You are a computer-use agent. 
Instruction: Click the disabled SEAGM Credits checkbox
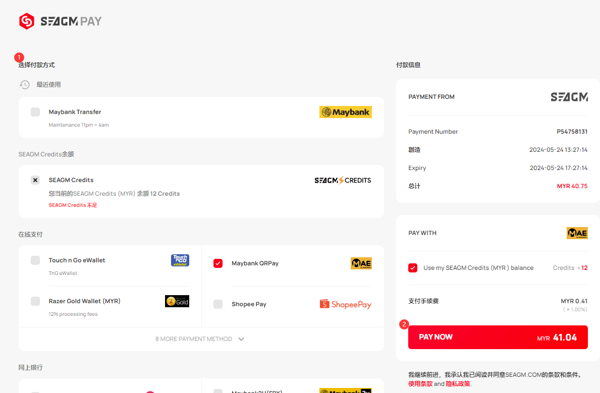(35, 180)
